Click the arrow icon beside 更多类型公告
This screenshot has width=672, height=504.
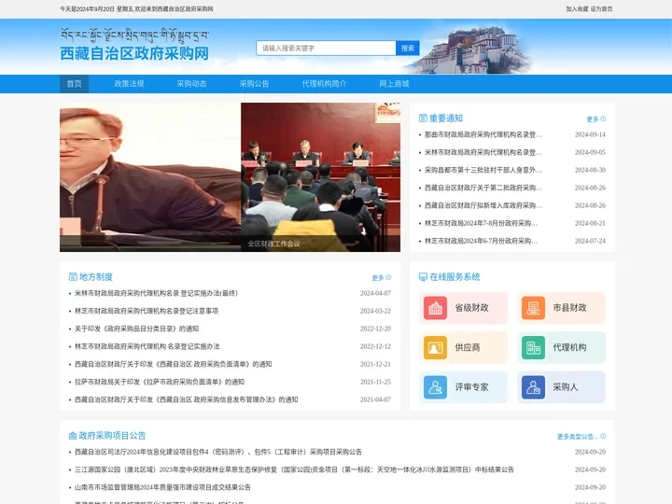(603, 436)
